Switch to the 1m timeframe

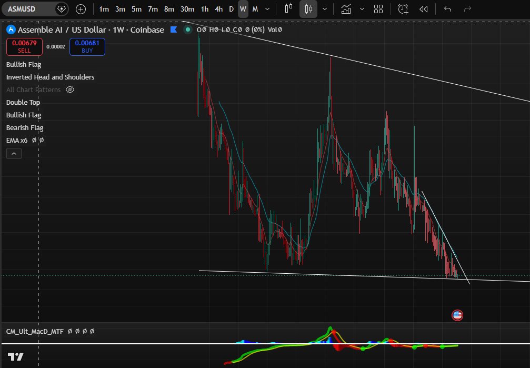(104, 9)
